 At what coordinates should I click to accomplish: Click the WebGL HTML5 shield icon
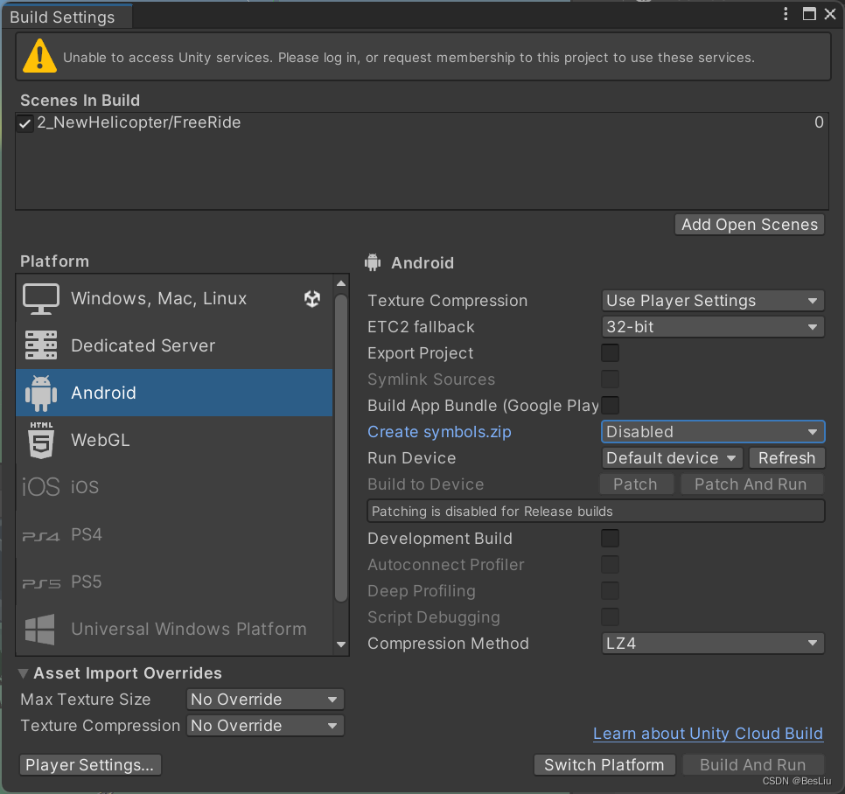pos(41,440)
